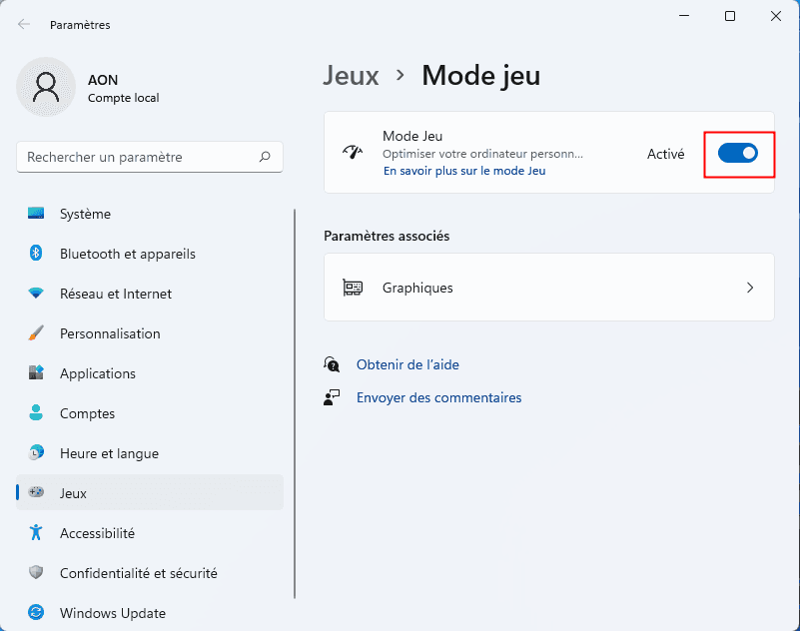Click the Heure et langue clock icon
This screenshot has height=631, width=800.
(37, 453)
